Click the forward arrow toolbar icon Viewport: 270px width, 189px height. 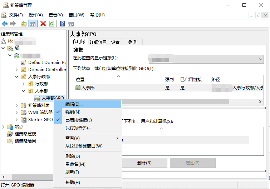[x=13, y=24]
